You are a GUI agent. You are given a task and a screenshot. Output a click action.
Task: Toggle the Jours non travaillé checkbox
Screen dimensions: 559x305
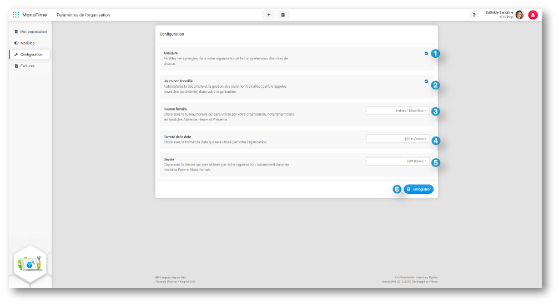(426, 81)
